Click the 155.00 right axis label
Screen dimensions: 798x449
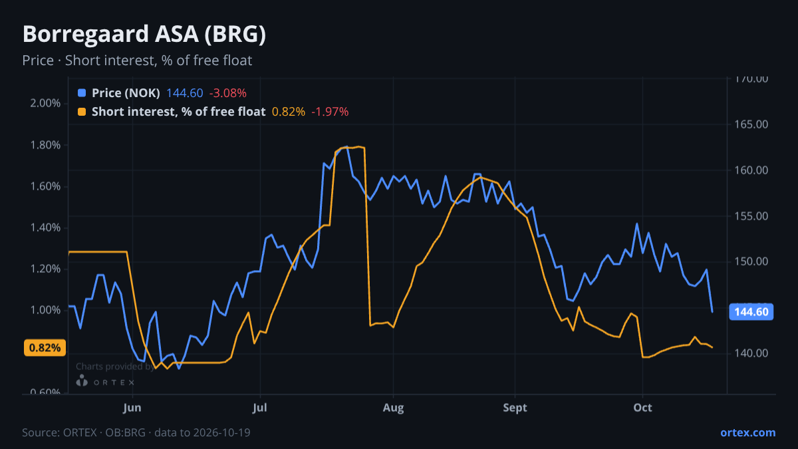coord(751,216)
